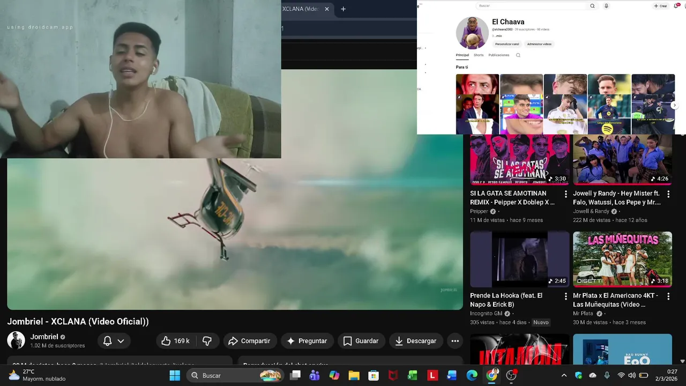This screenshot has height=386, width=686.
Task: Show next videos with the Para ti carousel arrow
Action: 675,105
